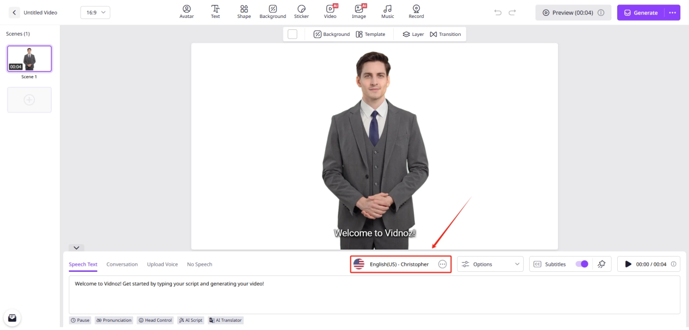The image size is (689, 330).
Task: Open the AI Video tool
Action: [x=330, y=11]
